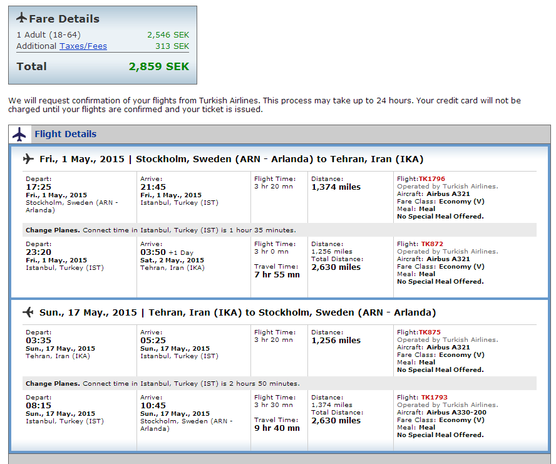Screen dimensions: 556x464
Task: Open the Taxes/Fees link
Action: 83,46
